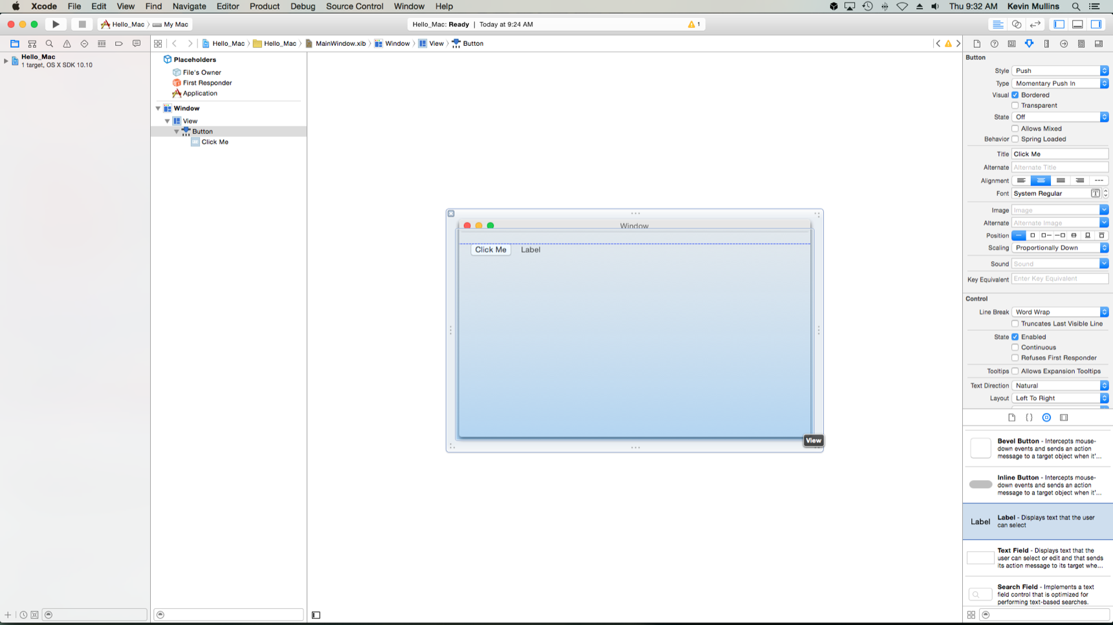Image resolution: width=1113 pixels, height=625 pixels.
Task: Toggle the Debug area visibility
Action: (1077, 25)
